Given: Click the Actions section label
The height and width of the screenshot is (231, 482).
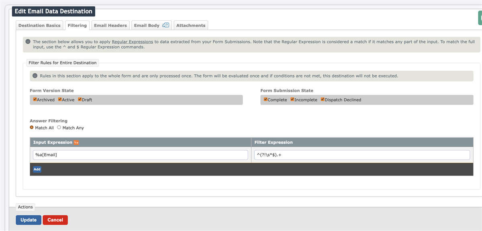Looking at the screenshot, I should [x=25, y=207].
